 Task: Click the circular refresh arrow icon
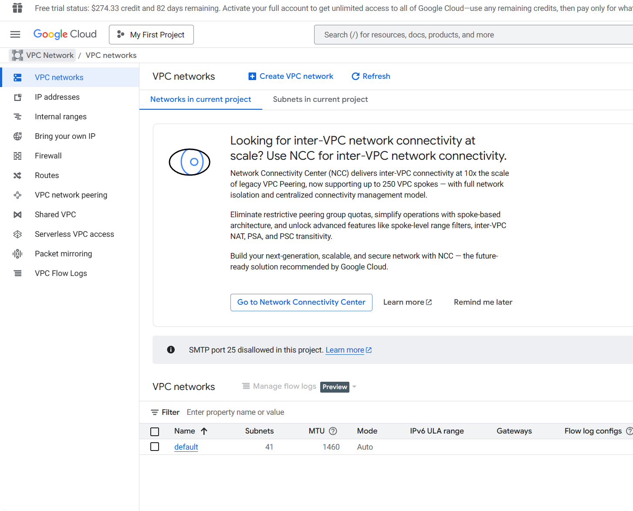tap(355, 76)
